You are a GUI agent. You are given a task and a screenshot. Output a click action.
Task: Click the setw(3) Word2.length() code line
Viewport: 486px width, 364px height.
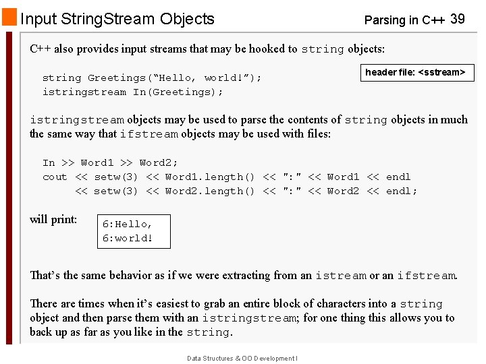click(x=246, y=191)
